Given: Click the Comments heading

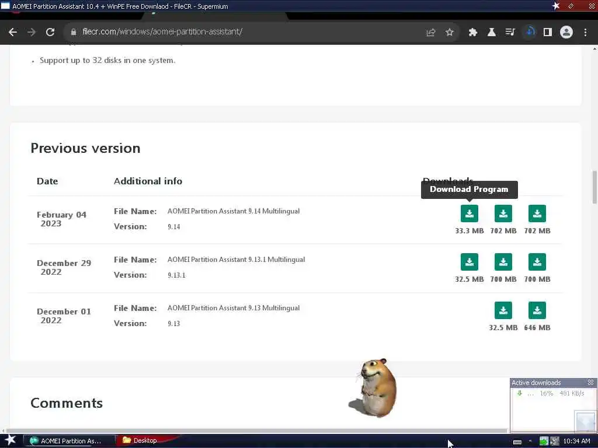Looking at the screenshot, I should 67,403.
